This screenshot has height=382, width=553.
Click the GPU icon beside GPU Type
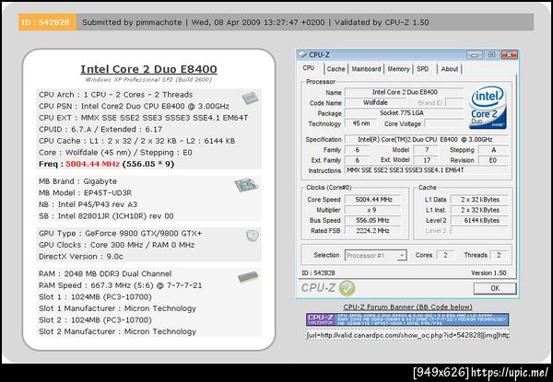[x=253, y=236]
